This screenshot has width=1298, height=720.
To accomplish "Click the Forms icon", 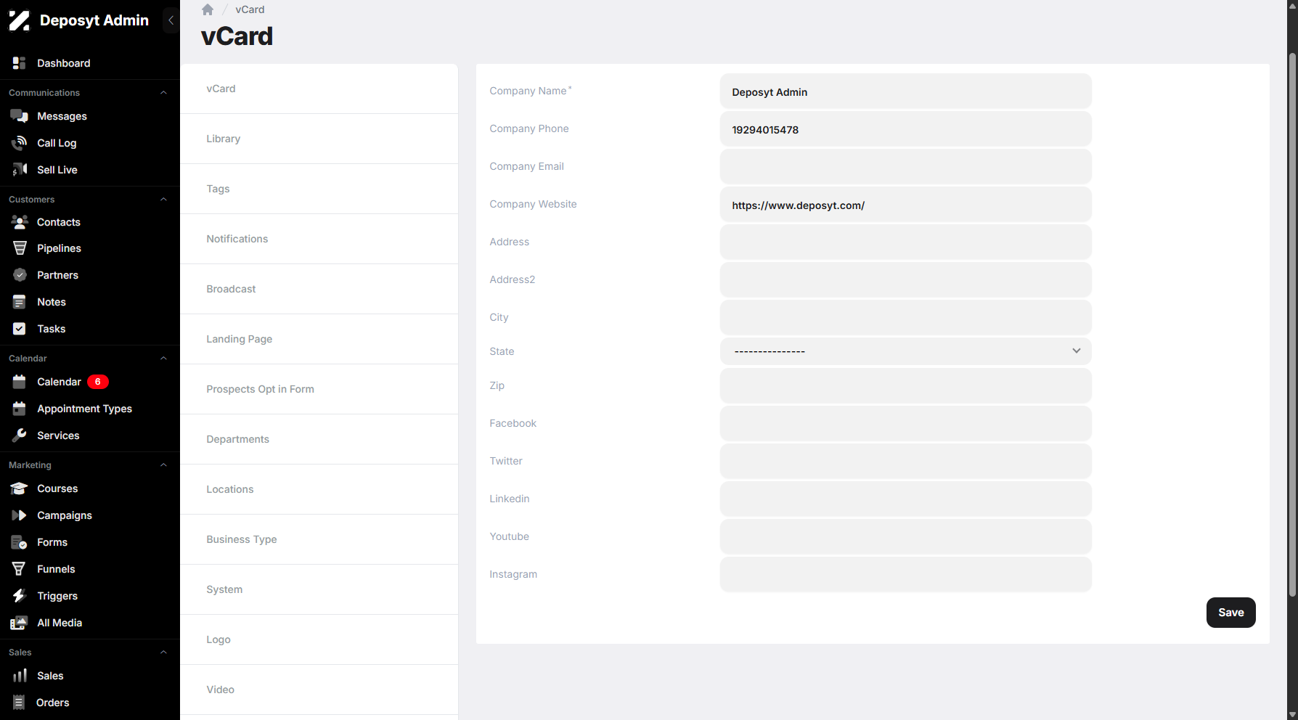I will (20, 542).
